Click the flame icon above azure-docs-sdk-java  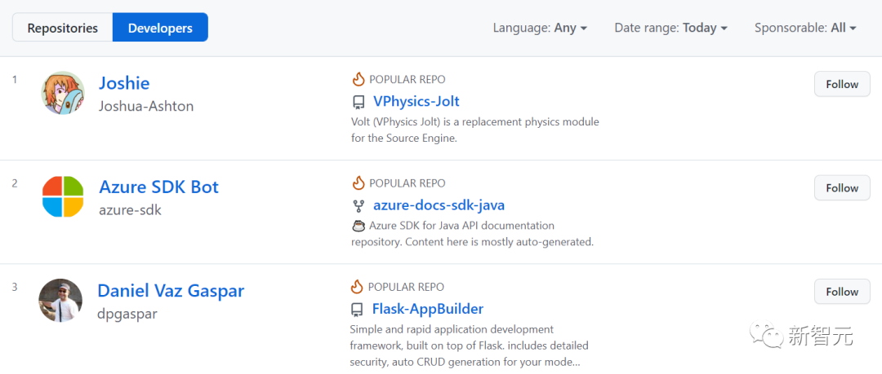(x=358, y=183)
